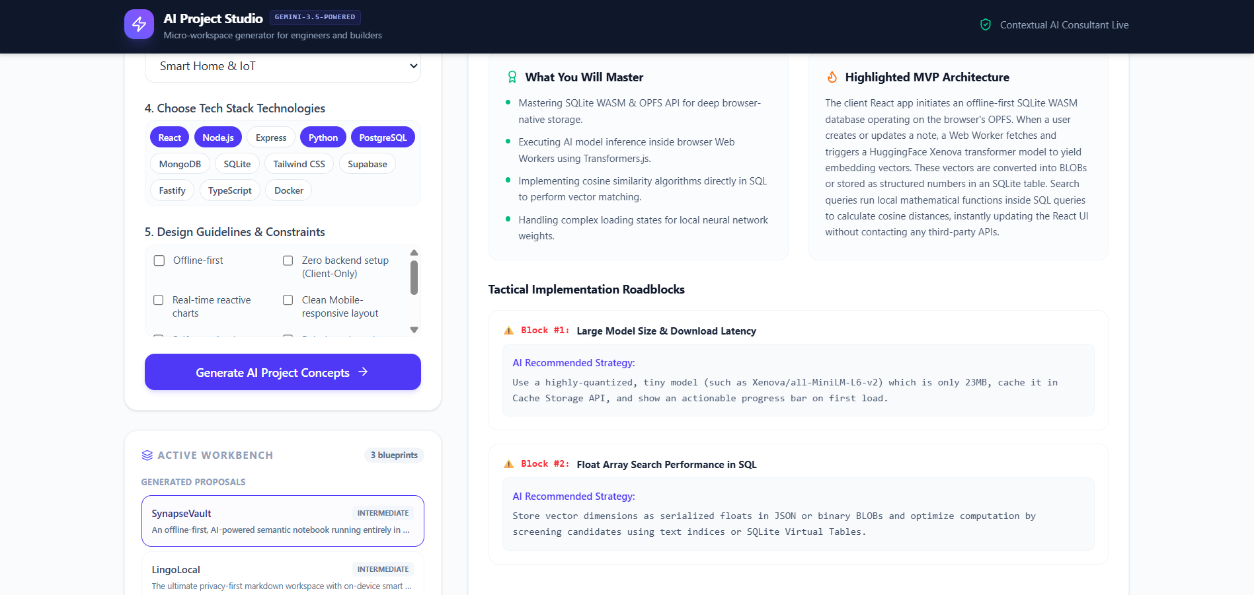
Task: Enable the Offline-first constraint checkbox
Action: 159,260
